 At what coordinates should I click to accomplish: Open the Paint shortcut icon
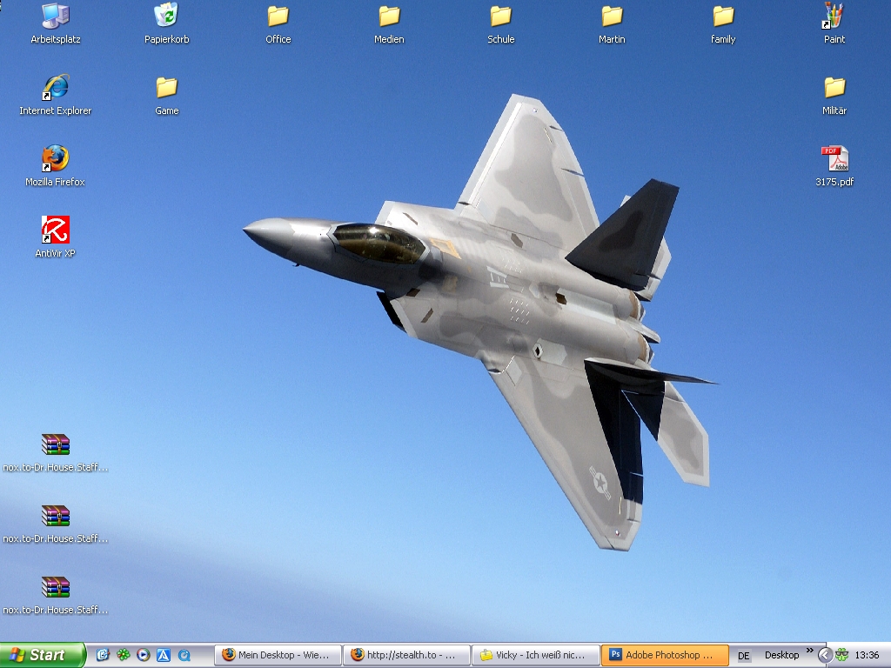[834, 17]
